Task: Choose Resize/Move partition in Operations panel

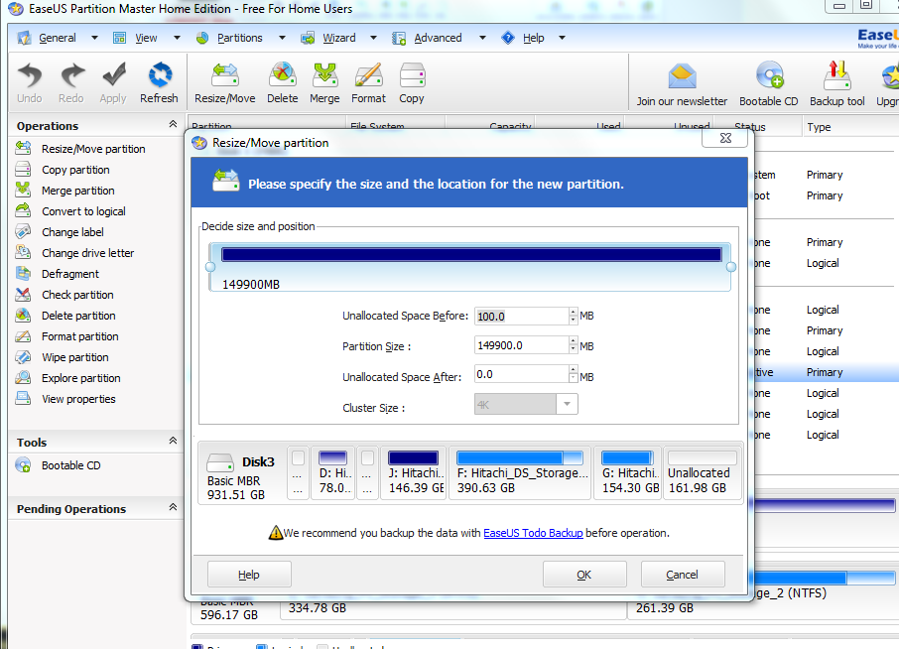Action: pyautogui.click(x=80, y=149)
